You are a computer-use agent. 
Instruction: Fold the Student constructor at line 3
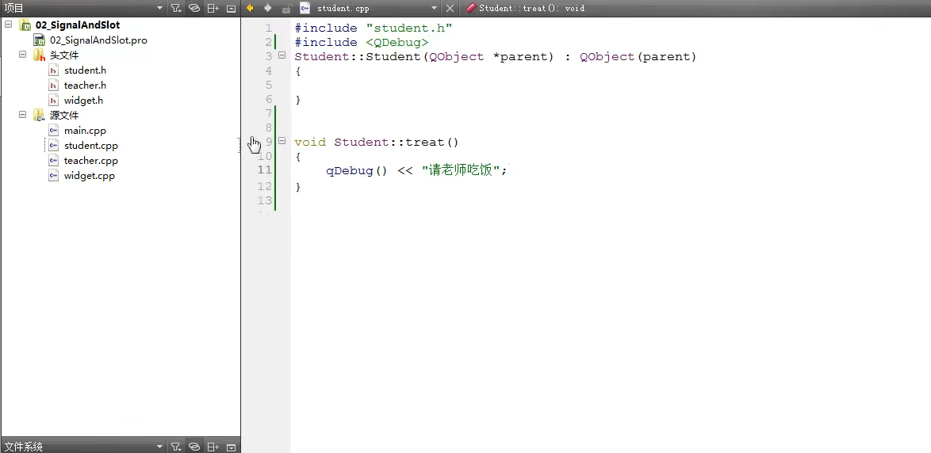coord(282,56)
